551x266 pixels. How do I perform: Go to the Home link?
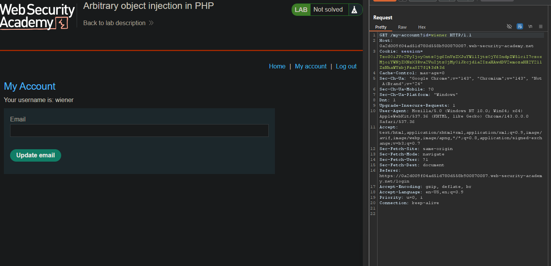click(277, 66)
